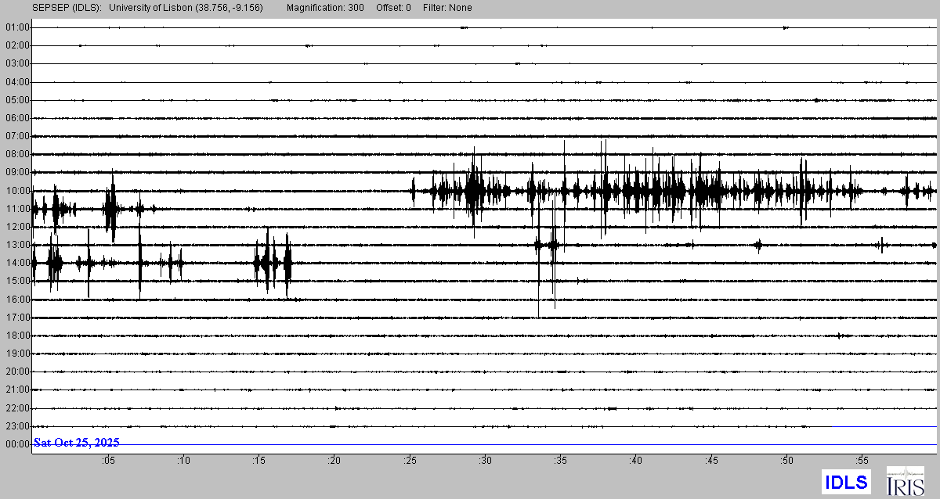Viewport: 940px width, 499px height.
Task: Click the :30 minute axis tick label
Action: (486, 460)
